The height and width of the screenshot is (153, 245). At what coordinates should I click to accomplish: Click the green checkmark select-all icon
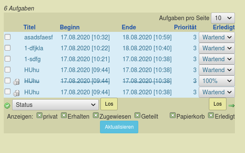click(x=7, y=106)
